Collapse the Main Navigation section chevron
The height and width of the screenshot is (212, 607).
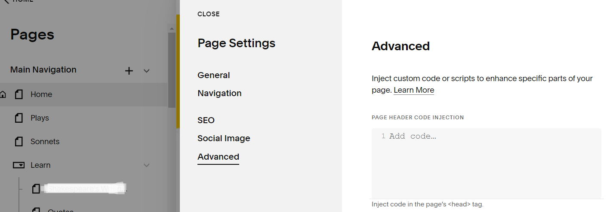146,71
